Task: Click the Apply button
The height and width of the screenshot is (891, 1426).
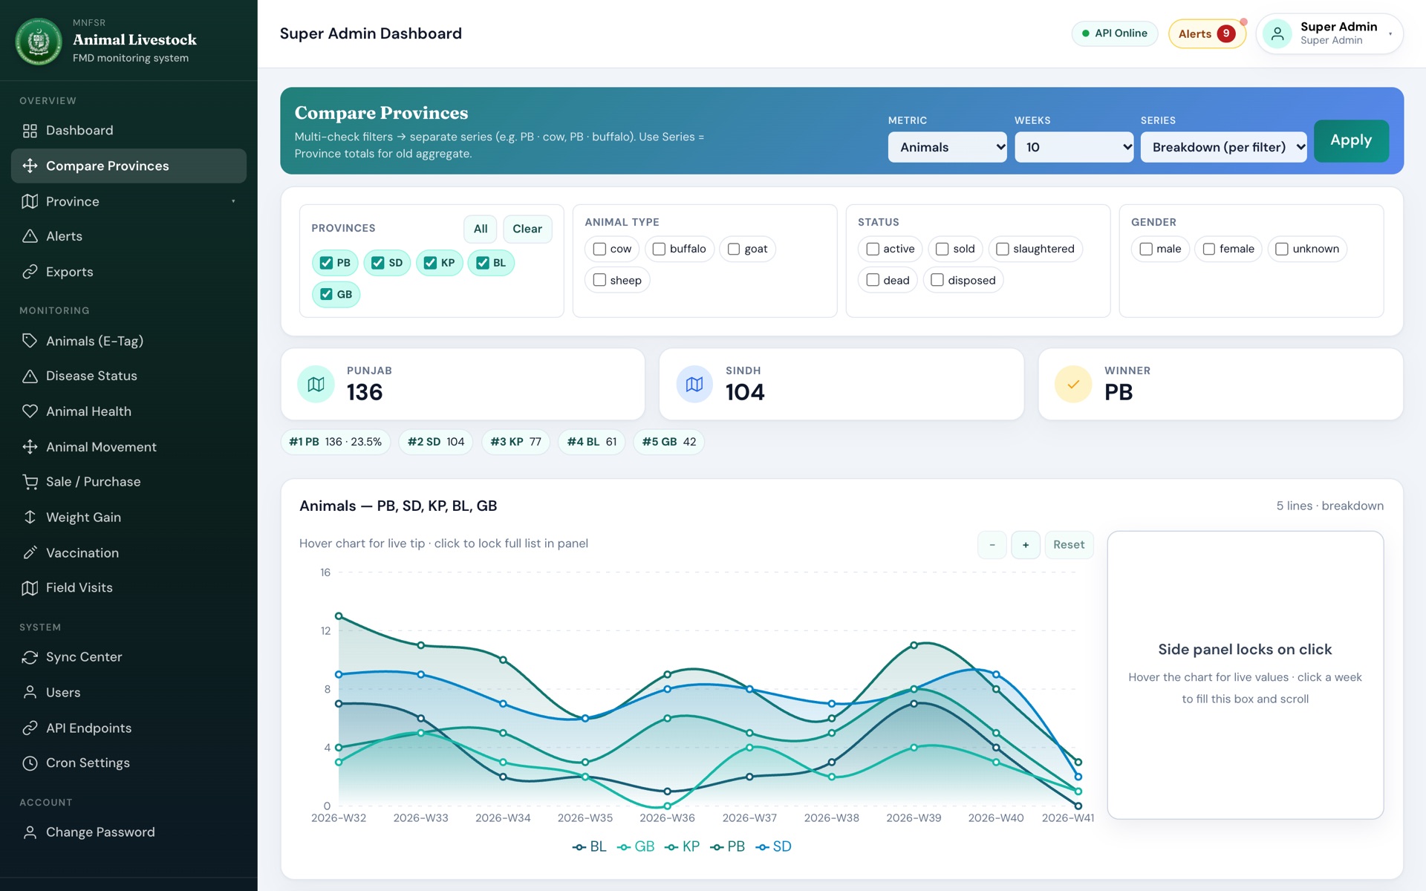Action: click(1351, 140)
